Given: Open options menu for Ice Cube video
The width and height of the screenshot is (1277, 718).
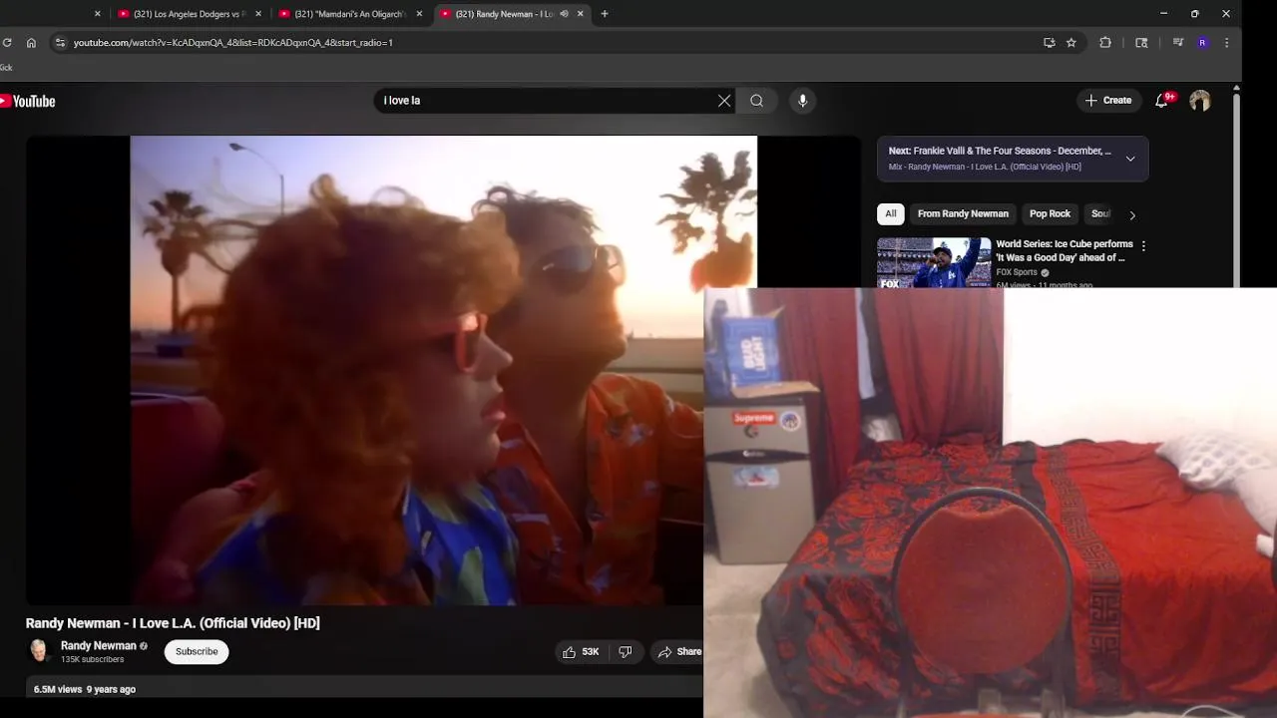Looking at the screenshot, I should [1143, 245].
